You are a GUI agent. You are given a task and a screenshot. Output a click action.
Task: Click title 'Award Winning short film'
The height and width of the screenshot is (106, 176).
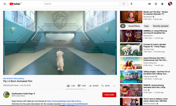[x=156, y=59]
